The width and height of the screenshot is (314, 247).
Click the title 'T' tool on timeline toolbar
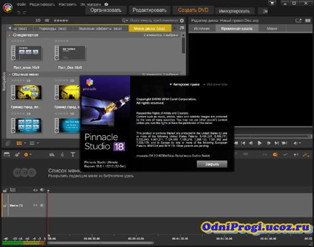coord(73,154)
